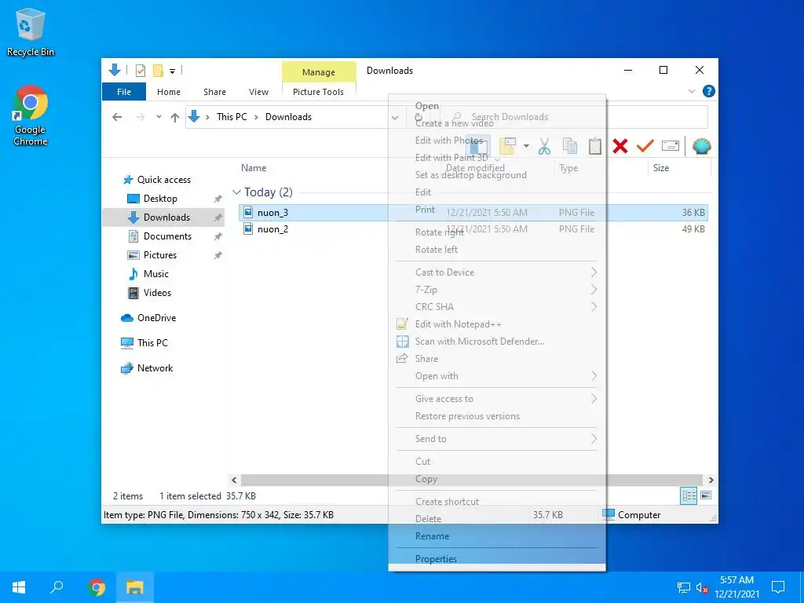Sort files by the Name column header
The width and height of the screenshot is (804, 603).
tap(254, 168)
